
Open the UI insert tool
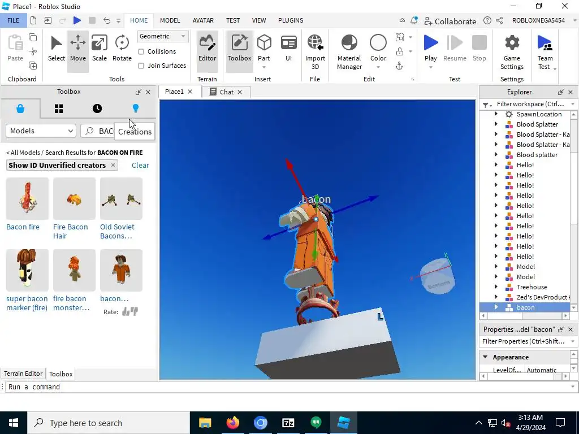pyautogui.click(x=289, y=49)
